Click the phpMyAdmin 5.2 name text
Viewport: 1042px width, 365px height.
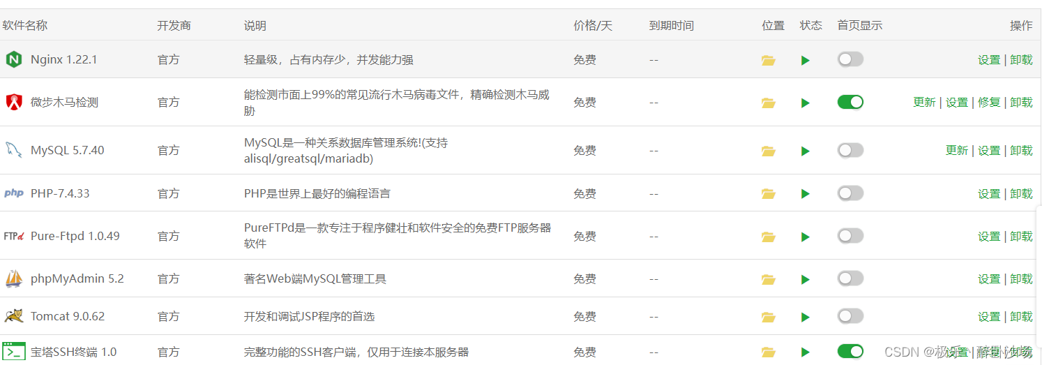click(77, 278)
